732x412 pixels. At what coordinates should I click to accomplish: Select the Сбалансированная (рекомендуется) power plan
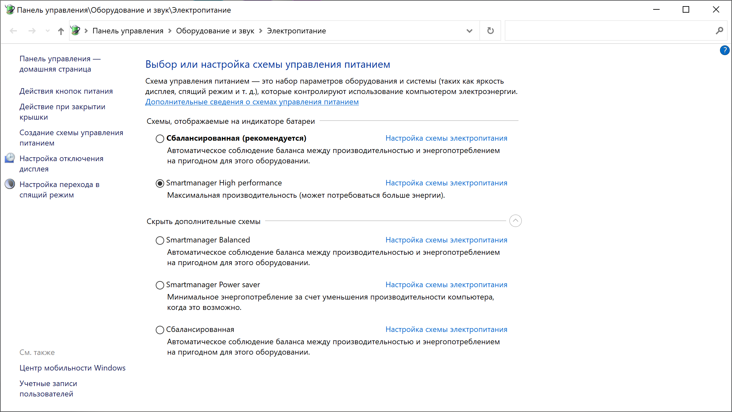pyautogui.click(x=160, y=139)
